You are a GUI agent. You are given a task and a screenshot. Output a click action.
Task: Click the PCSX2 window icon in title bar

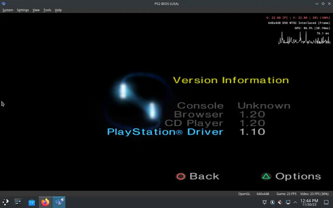tap(4, 4)
